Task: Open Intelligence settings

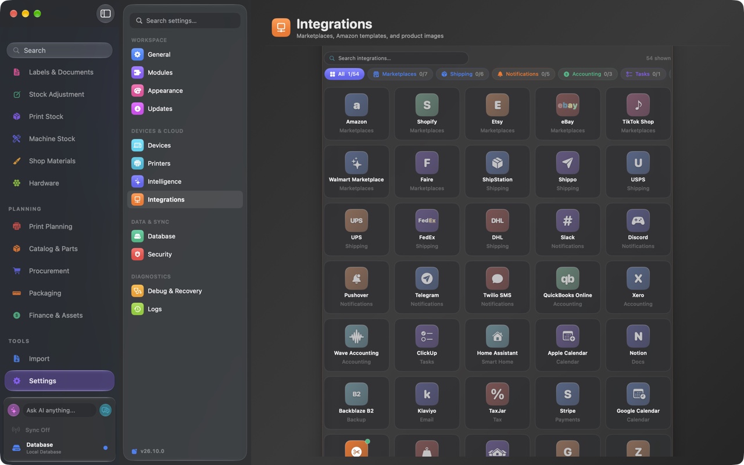Action: point(185,181)
